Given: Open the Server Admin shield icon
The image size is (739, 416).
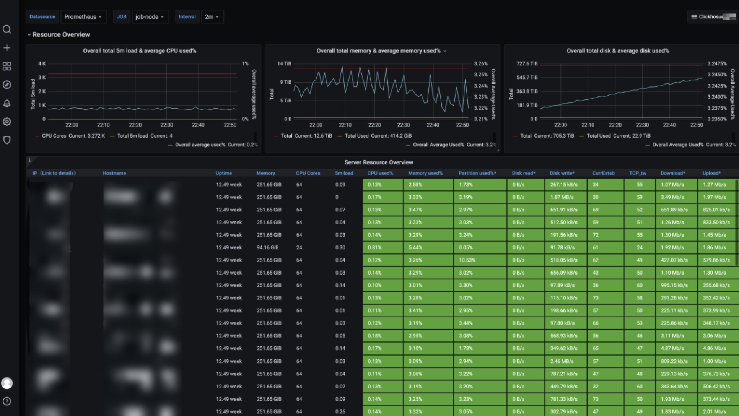Looking at the screenshot, I should click(7, 140).
